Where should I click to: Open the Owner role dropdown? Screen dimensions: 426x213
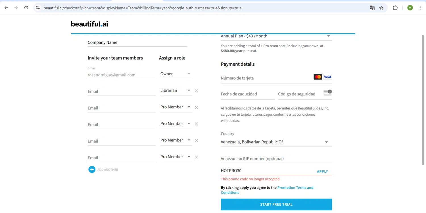tap(176, 74)
